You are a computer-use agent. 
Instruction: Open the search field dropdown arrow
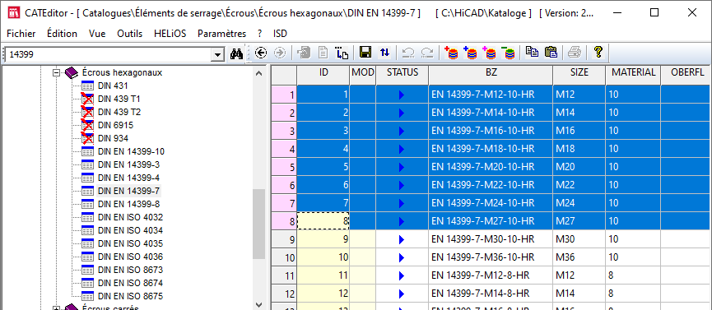click(x=218, y=55)
